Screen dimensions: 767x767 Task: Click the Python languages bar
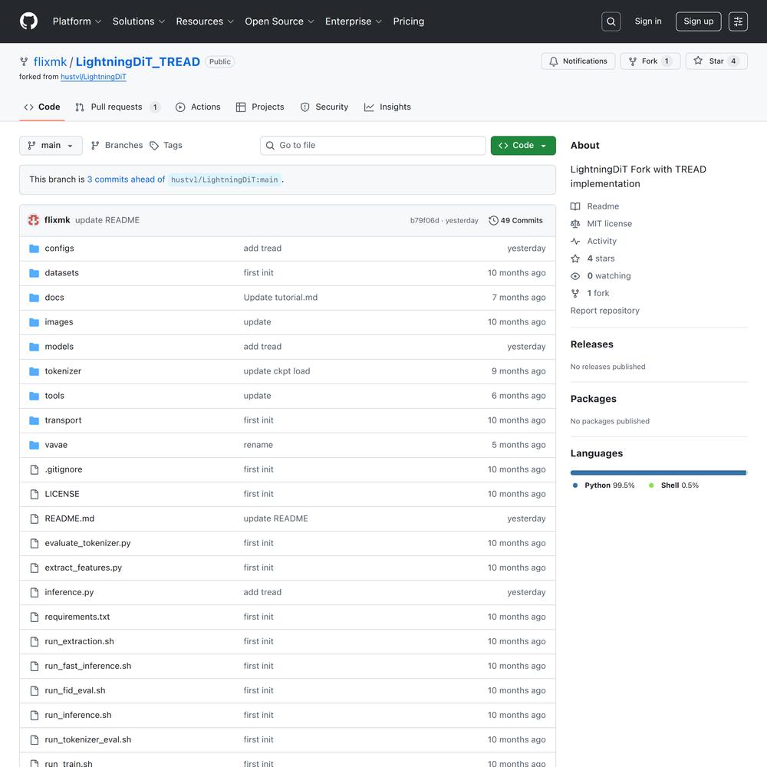pos(657,472)
